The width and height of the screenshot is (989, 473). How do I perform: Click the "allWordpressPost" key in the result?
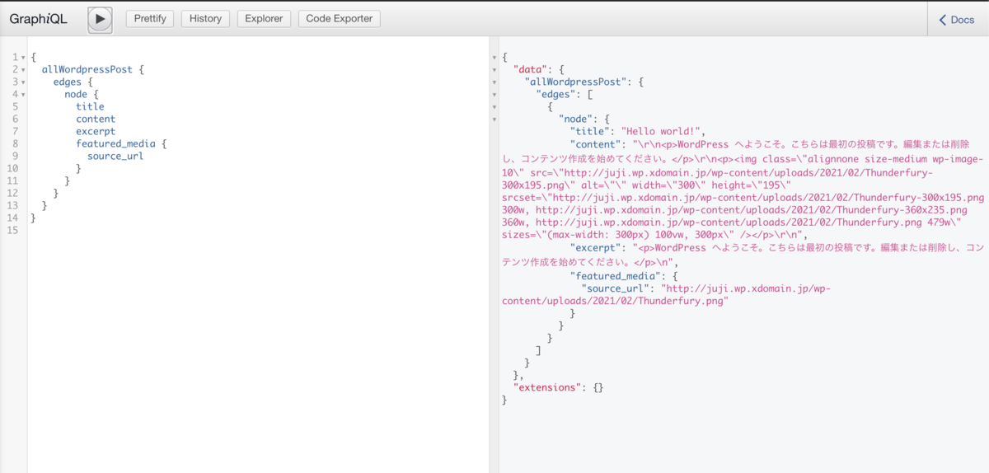(576, 82)
